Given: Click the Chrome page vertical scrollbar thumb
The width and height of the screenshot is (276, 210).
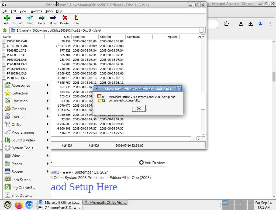Looking at the screenshot, I should 274,76.
